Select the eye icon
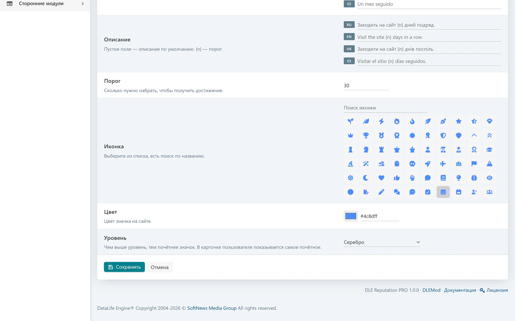This screenshot has height=321, width=515. [x=490, y=178]
